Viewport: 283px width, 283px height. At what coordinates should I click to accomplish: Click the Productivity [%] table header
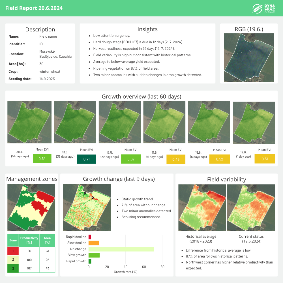click(x=29, y=240)
